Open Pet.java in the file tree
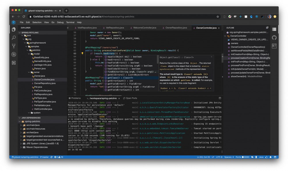The image size is (288, 171). [x=38, y=87]
